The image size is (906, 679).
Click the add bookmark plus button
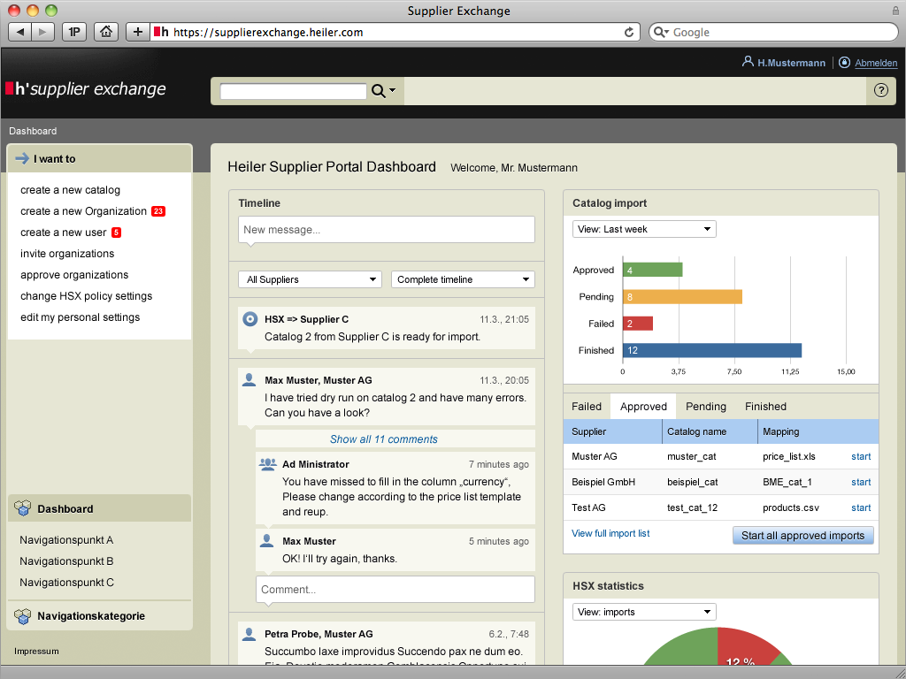(x=137, y=32)
